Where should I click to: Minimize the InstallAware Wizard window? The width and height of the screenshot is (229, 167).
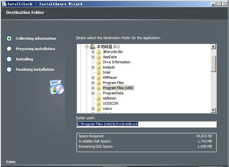[x=213, y=4]
